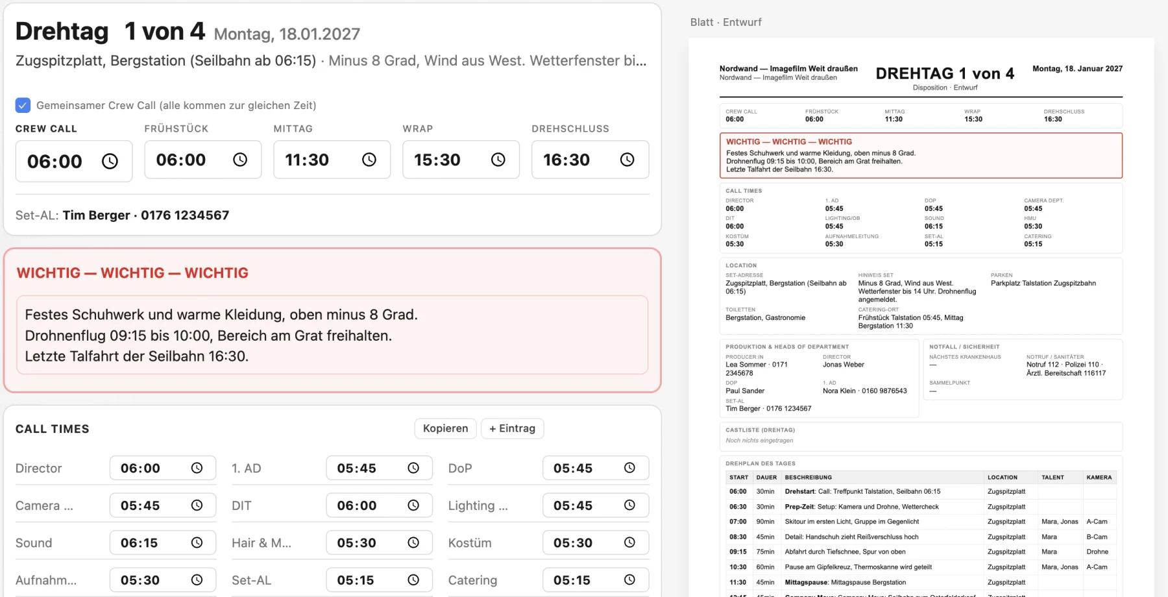This screenshot has width=1168, height=597.
Task: Click clock icon in Lighting call time
Action: (629, 506)
